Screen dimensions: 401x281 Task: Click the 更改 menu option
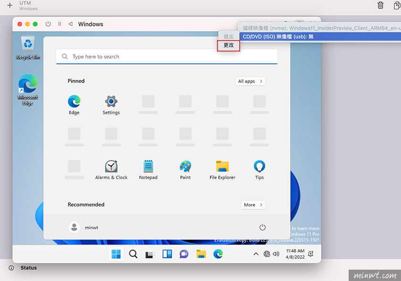coord(228,45)
